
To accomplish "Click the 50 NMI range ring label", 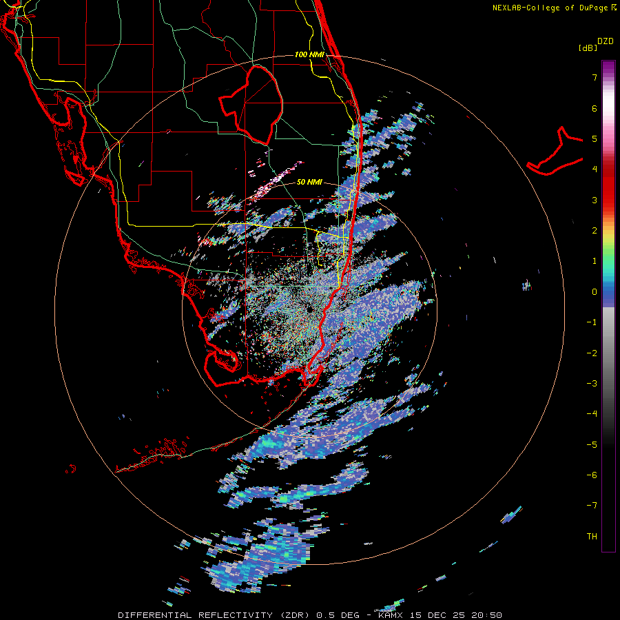I will (309, 182).
